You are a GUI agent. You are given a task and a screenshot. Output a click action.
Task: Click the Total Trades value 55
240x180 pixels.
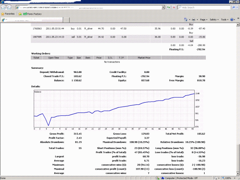coord(80,148)
